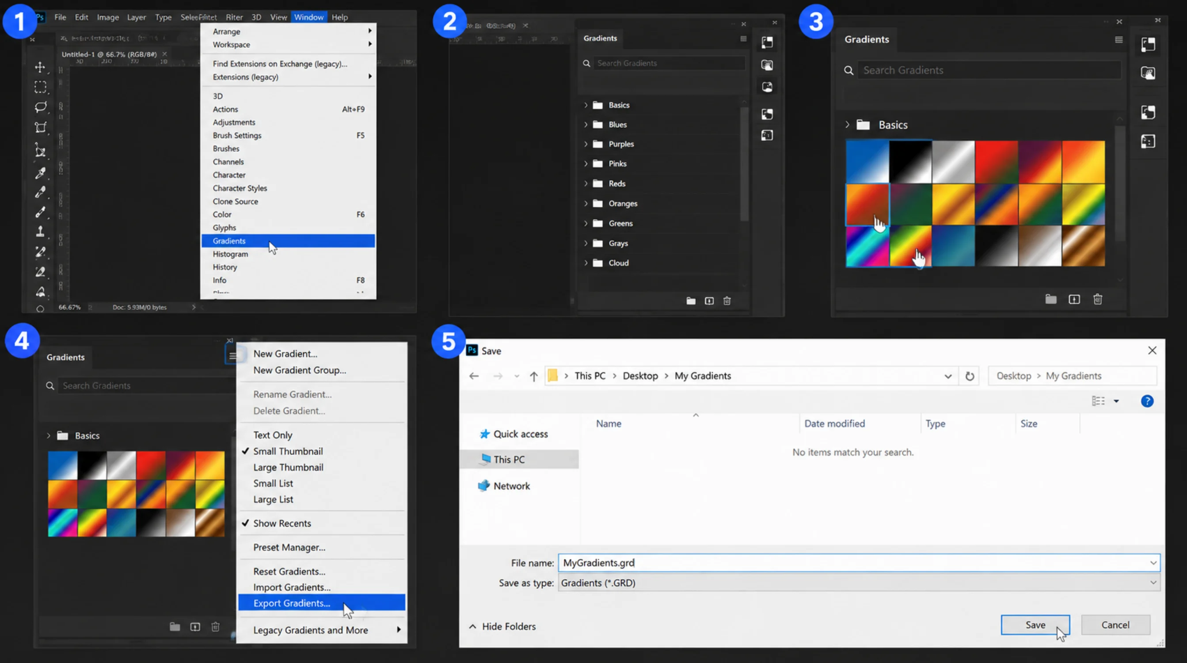This screenshot has height=663, width=1187.
Task: Refresh the My Gradients folder listing
Action: 970,376
